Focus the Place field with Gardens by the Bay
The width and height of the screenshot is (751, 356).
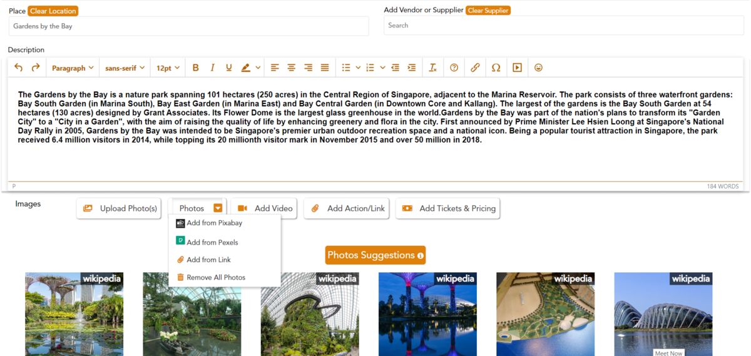pos(188,26)
